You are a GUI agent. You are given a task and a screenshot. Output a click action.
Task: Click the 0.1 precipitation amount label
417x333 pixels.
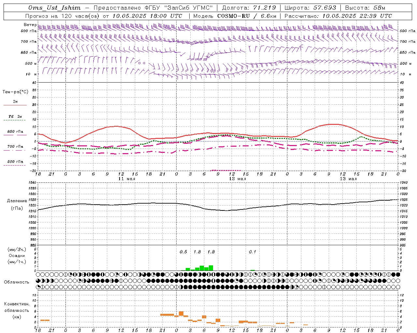pyautogui.click(x=252, y=252)
